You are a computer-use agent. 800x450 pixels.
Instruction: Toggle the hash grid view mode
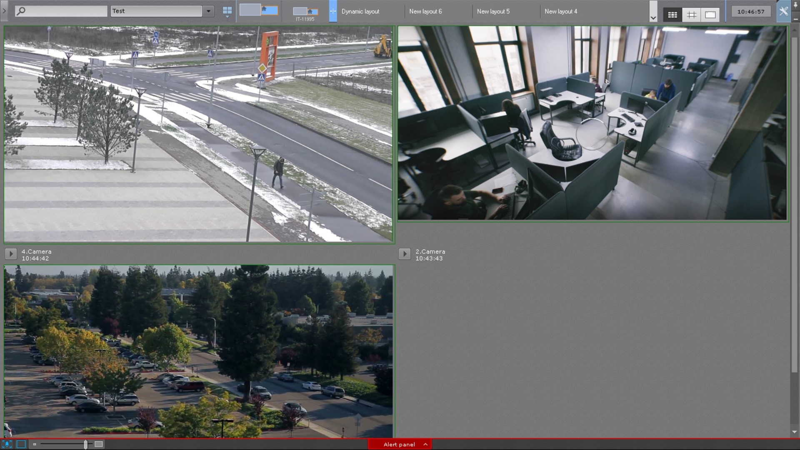point(691,15)
